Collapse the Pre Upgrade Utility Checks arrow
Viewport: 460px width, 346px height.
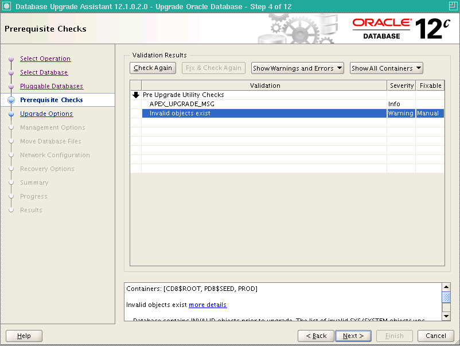click(136, 95)
